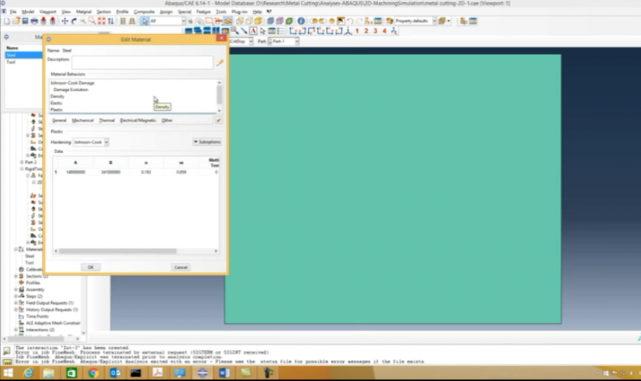Image resolution: width=641 pixels, height=381 pixels.
Task: Select Assembly in the model tree
Action: [35, 289]
